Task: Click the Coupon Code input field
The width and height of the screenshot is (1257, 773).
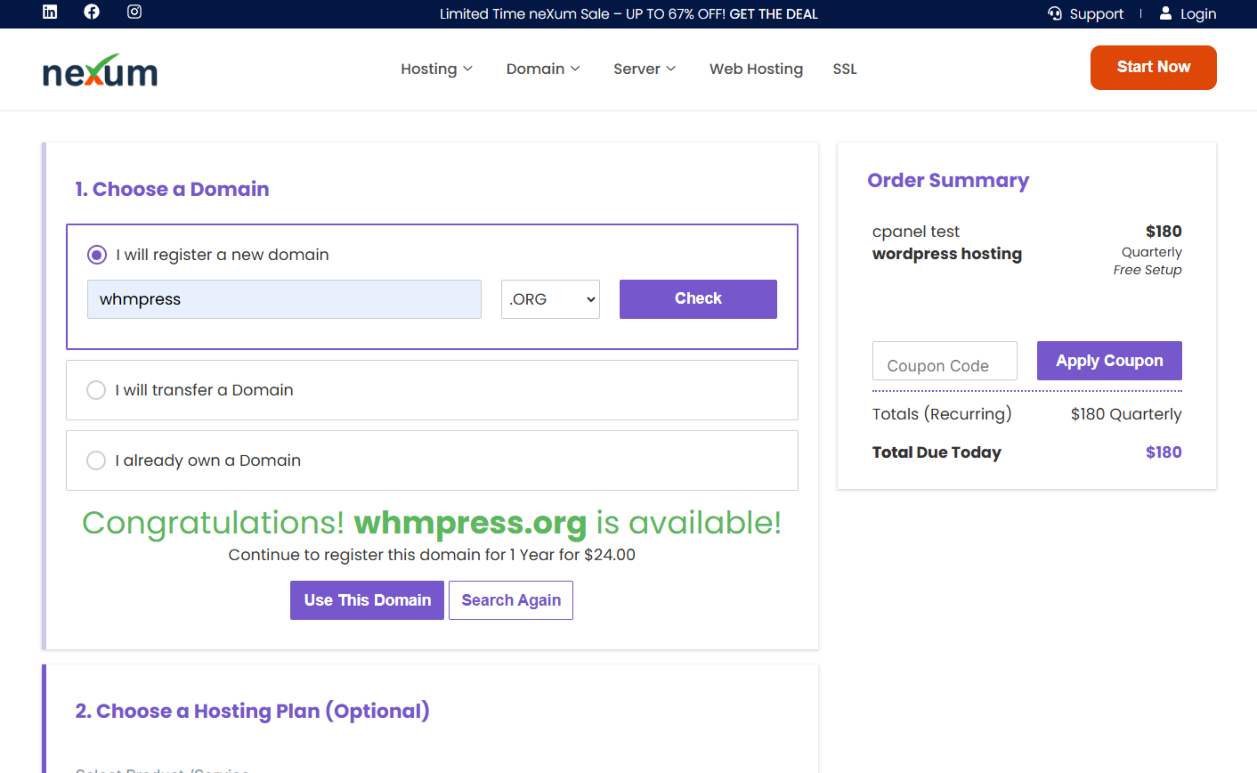Action: click(x=944, y=361)
